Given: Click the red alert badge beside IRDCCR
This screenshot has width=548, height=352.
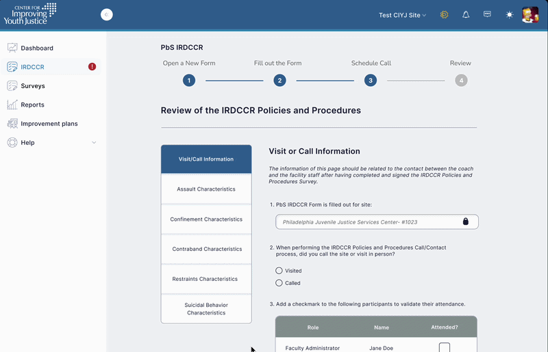Looking at the screenshot, I should pos(92,67).
